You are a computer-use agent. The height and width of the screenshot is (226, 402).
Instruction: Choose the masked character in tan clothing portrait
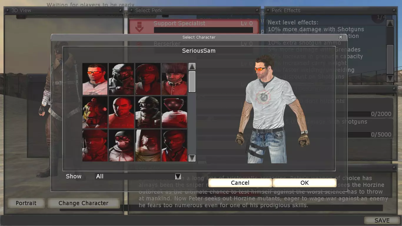click(x=148, y=145)
